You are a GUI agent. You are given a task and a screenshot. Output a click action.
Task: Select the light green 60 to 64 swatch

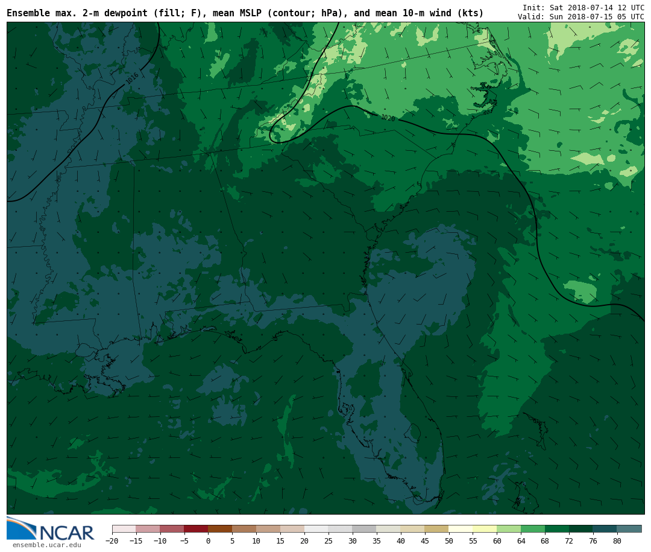pos(509,529)
